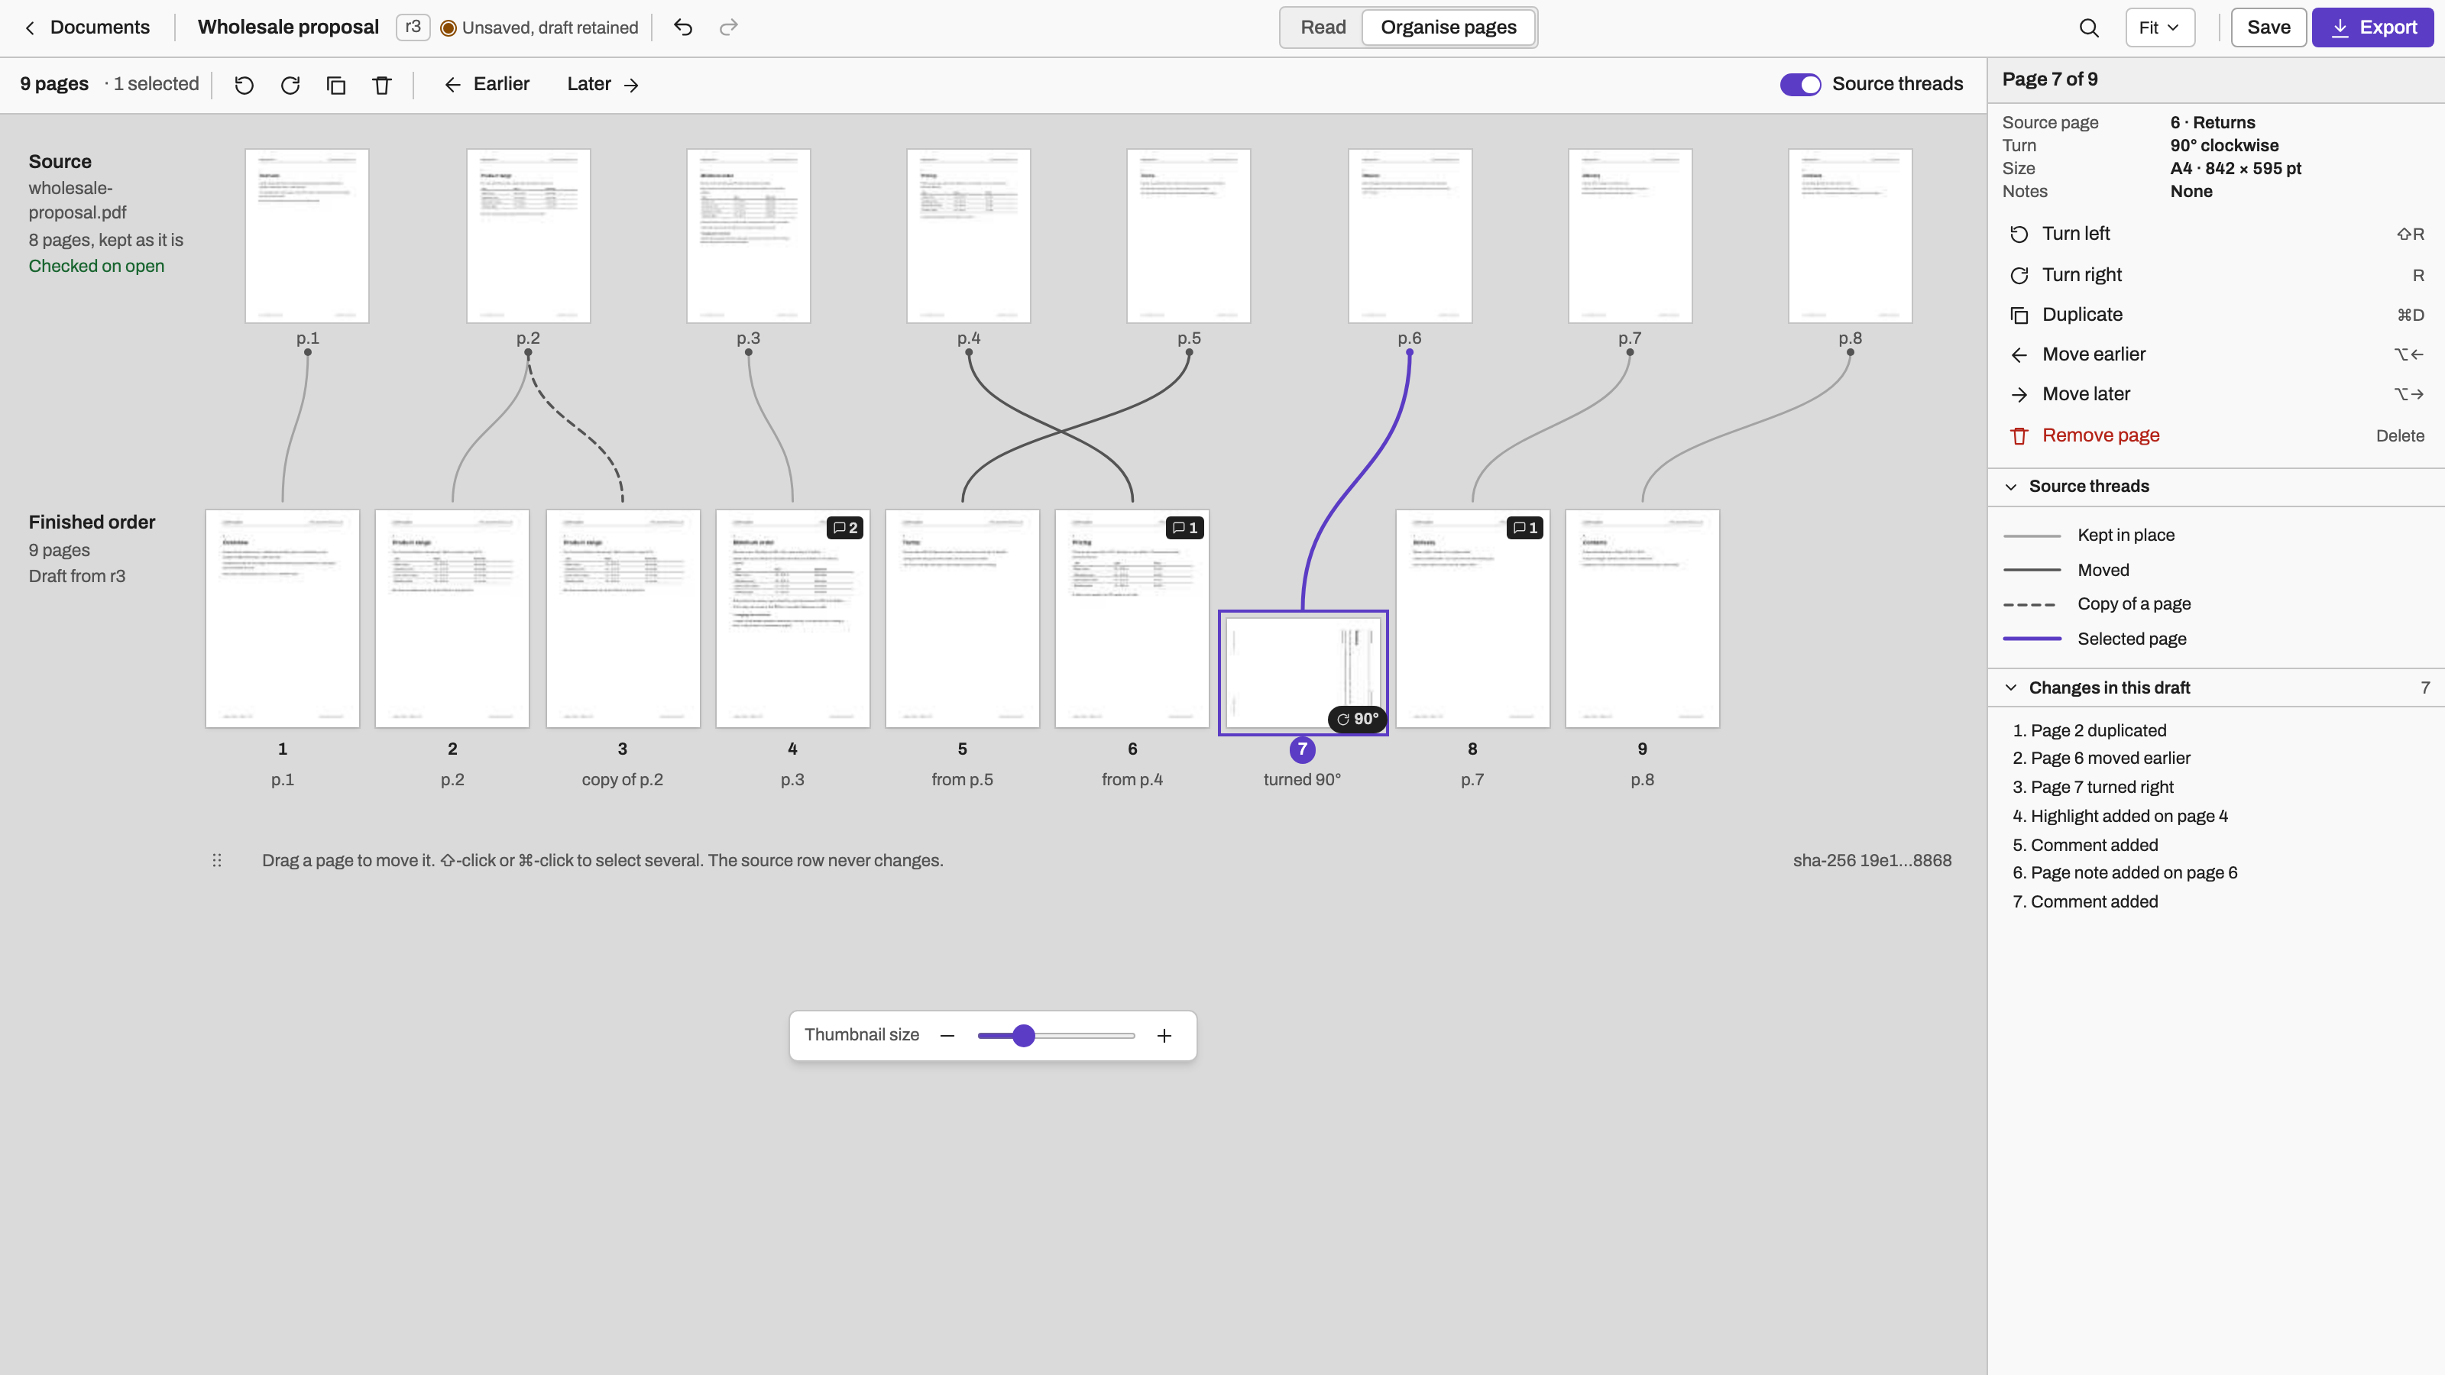Switch to the Organise pages tab
The width and height of the screenshot is (2445, 1375).
click(x=1449, y=27)
